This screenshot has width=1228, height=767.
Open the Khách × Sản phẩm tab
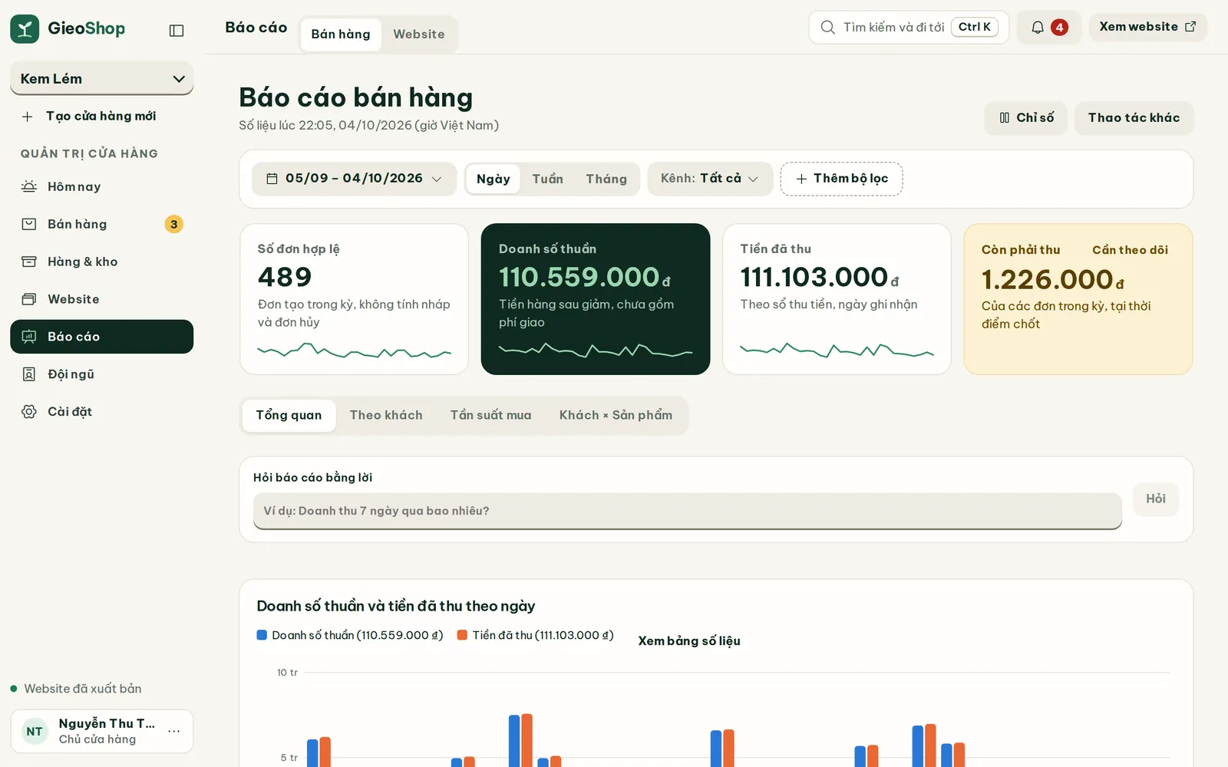coord(616,416)
